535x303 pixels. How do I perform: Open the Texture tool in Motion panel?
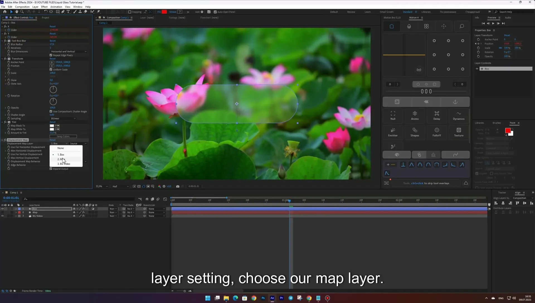(x=459, y=132)
